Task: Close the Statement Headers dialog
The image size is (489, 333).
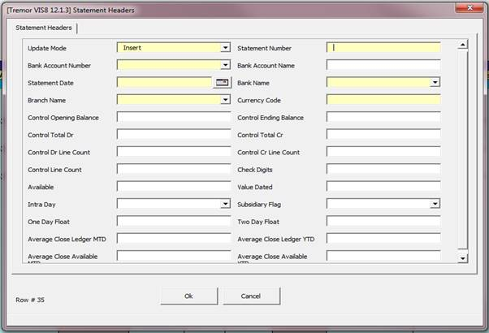Action: coord(470,8)
